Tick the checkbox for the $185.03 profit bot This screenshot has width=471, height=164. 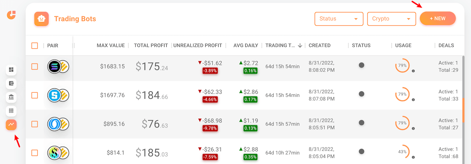(35, 153)
